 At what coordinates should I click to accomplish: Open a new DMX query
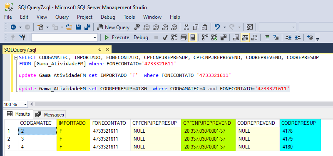coord(156,27)
